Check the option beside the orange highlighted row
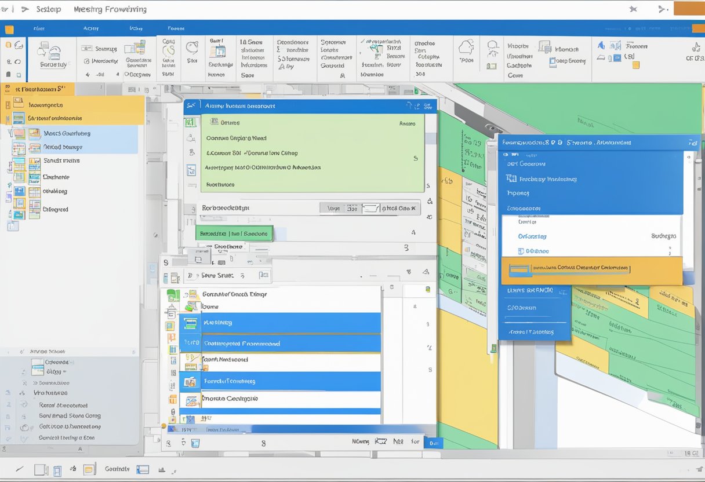The image size is (705, 482). click(x=521, y=268)
